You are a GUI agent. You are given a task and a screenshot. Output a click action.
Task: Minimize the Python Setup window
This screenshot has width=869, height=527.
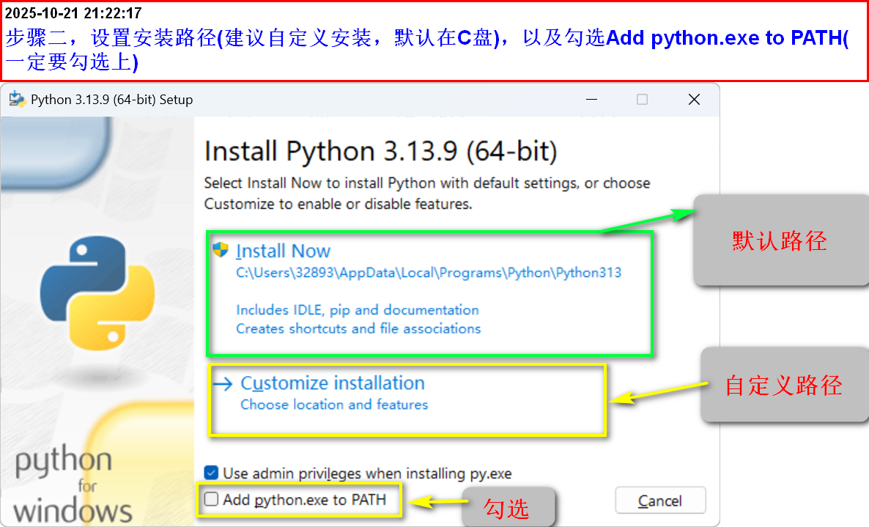pyautogui.click(x=591, y=99)
